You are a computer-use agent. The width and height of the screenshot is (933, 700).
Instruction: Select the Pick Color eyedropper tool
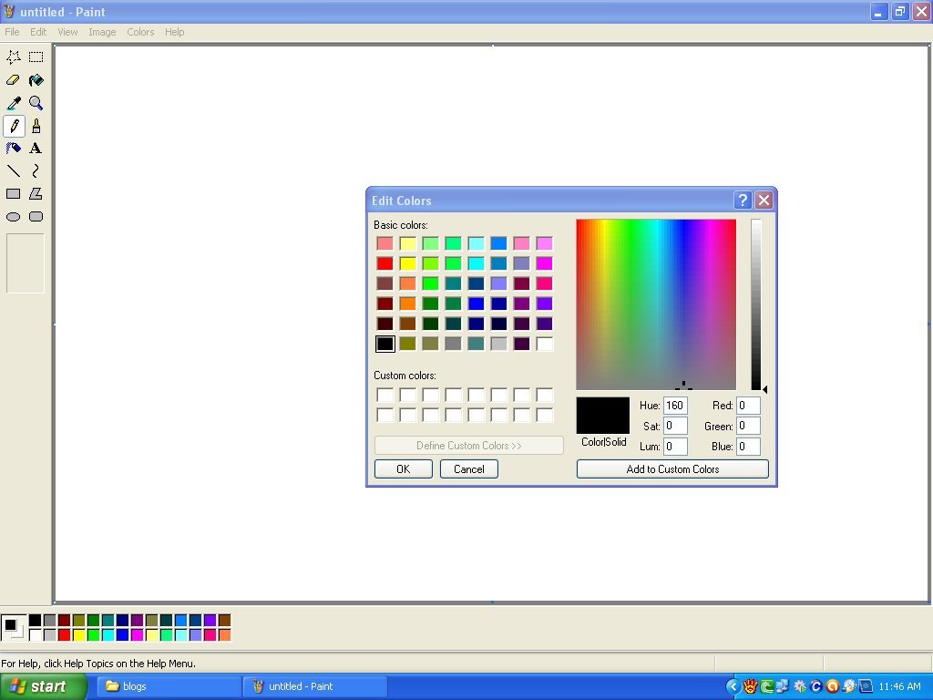click(13, 103)
